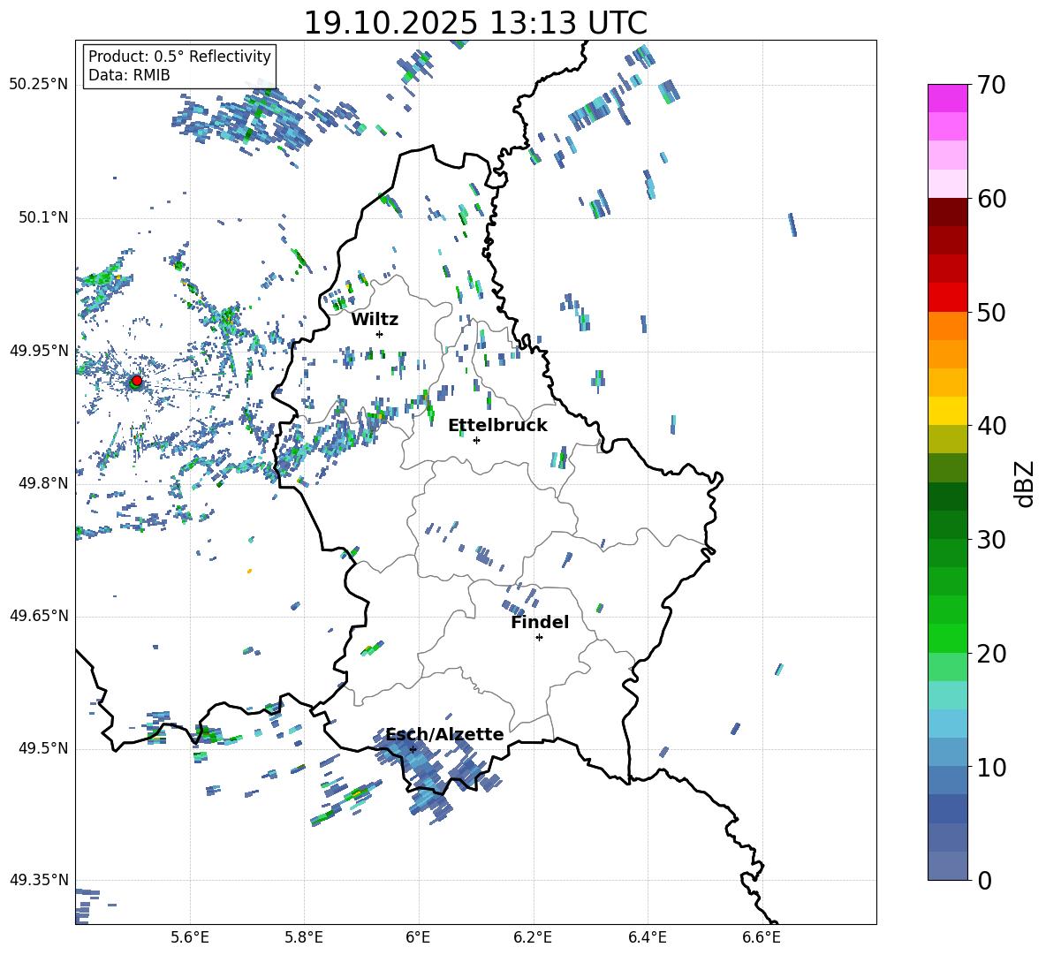Click the 49.35°N latitude label
1046x955 pixels.
39,880
